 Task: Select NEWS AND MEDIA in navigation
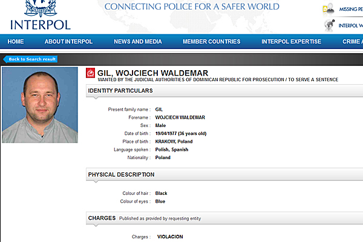pos(138,42)
